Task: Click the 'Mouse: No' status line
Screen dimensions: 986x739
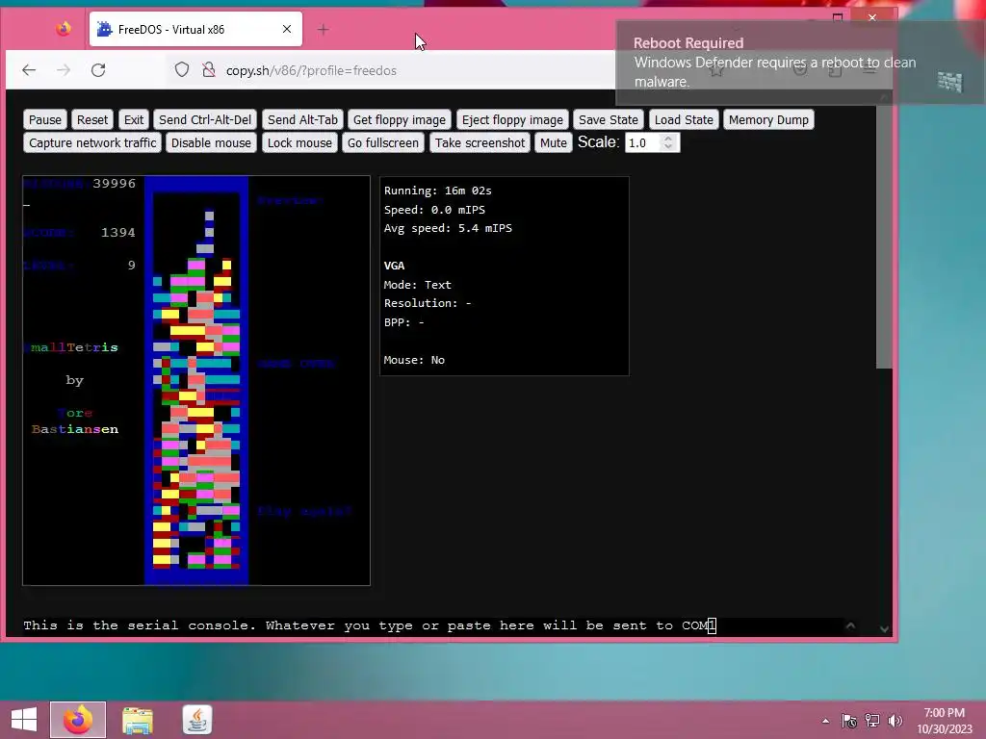Action: tap(414, 360)
